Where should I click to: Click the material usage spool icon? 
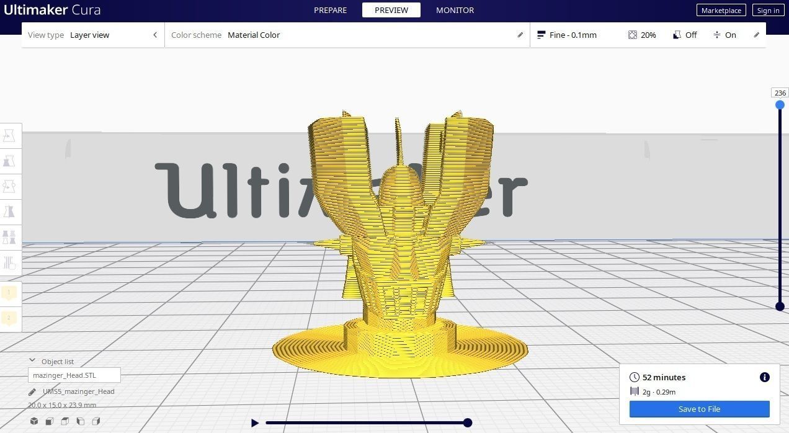[635, 391]
